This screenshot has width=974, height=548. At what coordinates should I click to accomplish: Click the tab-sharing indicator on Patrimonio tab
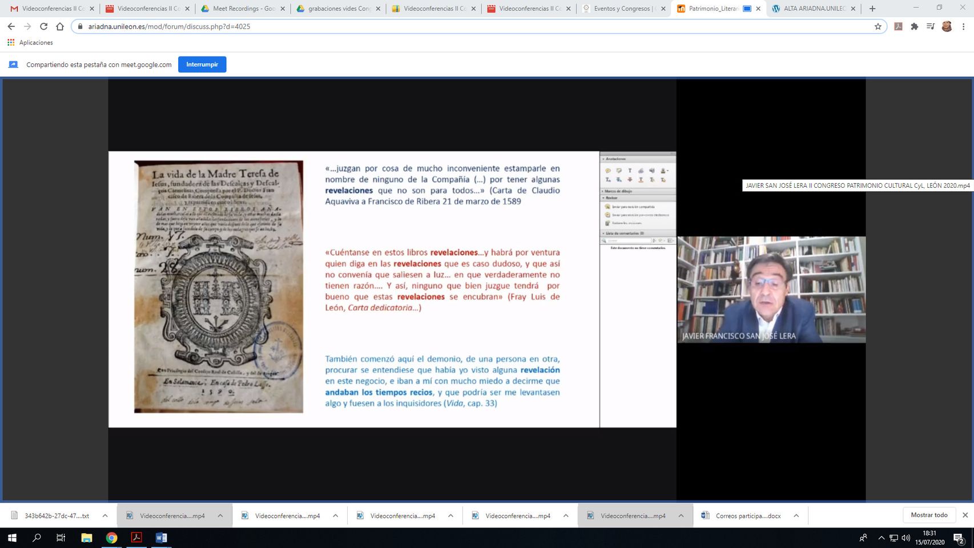tap(747, 9)
